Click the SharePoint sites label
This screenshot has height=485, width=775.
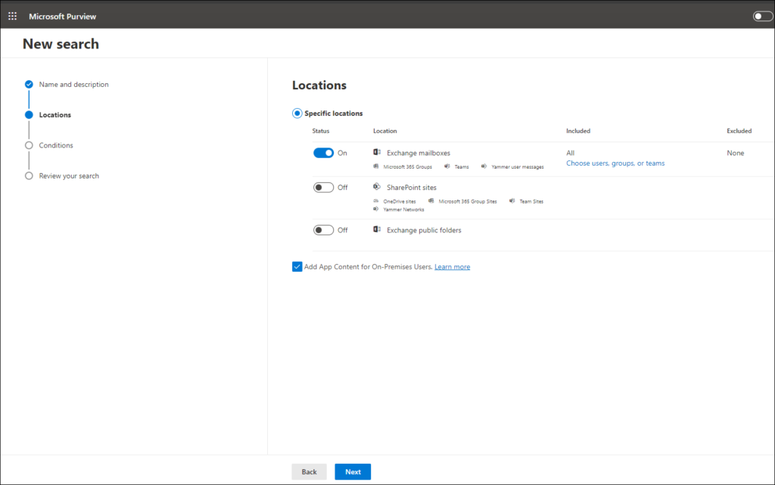click(412, 188)
